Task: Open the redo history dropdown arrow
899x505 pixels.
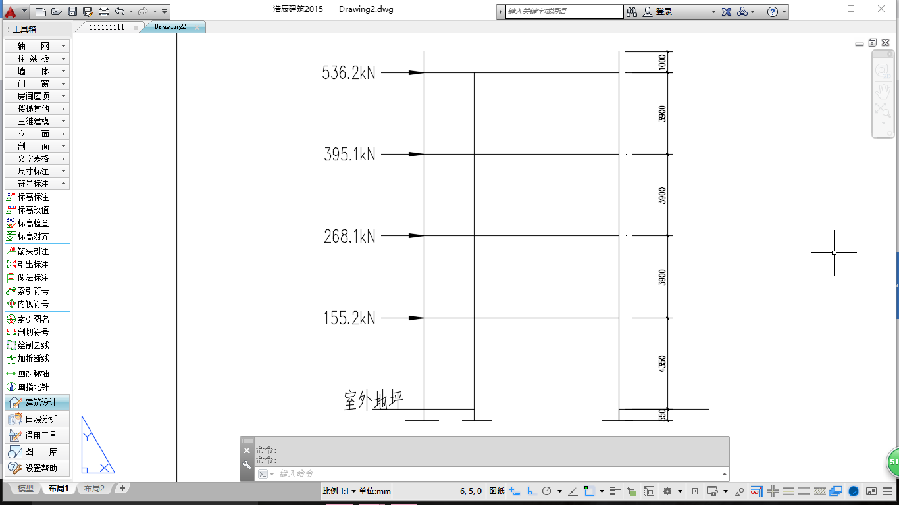Action: (x=155, y=11)
